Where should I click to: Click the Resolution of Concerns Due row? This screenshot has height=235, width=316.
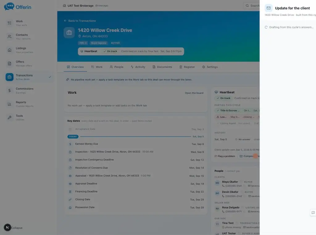(136, 168)
